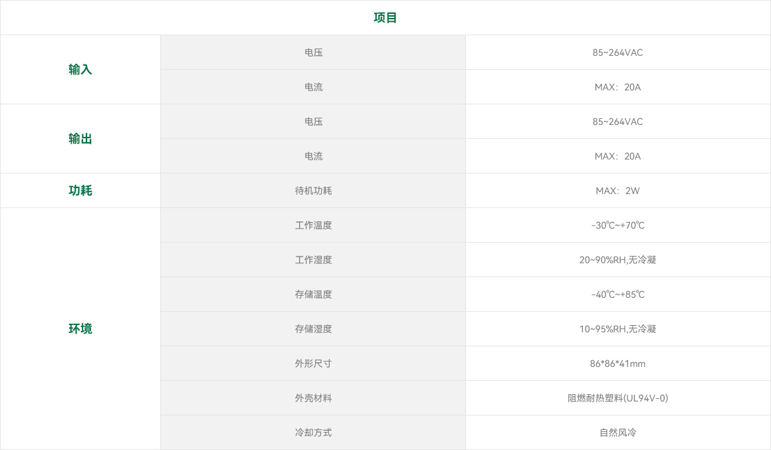The width and height of the screenshot is (771, 450).
Task: Click the MAX: 2W value
Action: [x=617, y=191]
